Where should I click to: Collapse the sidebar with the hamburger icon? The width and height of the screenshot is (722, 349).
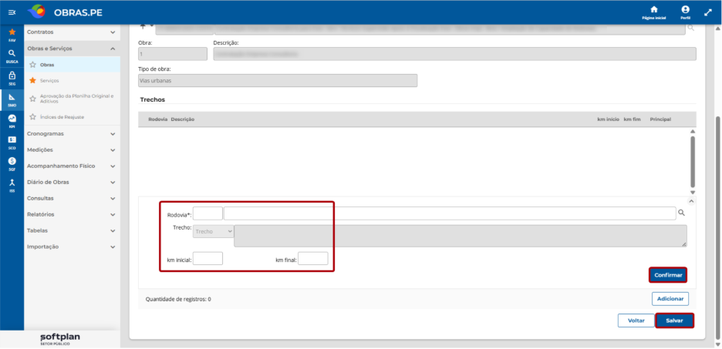(12, 12)
